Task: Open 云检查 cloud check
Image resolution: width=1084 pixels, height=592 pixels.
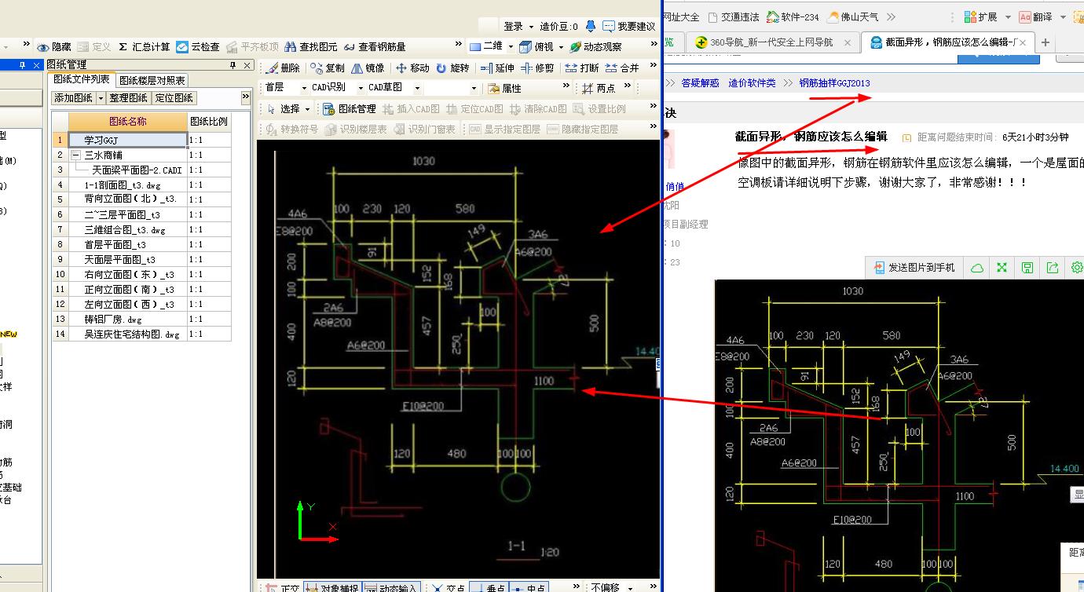Action: (198, 47)
